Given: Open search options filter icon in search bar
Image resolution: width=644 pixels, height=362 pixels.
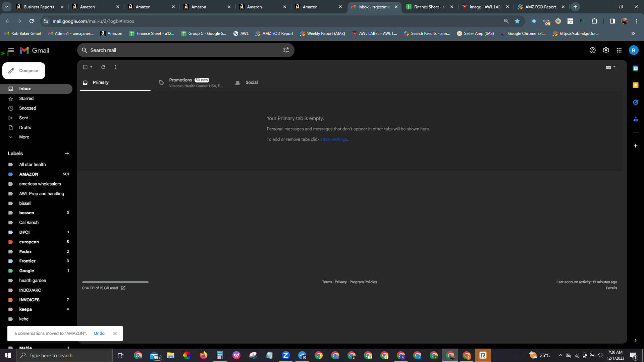Looking at the screenshot, I should click(x=286, y=50).
